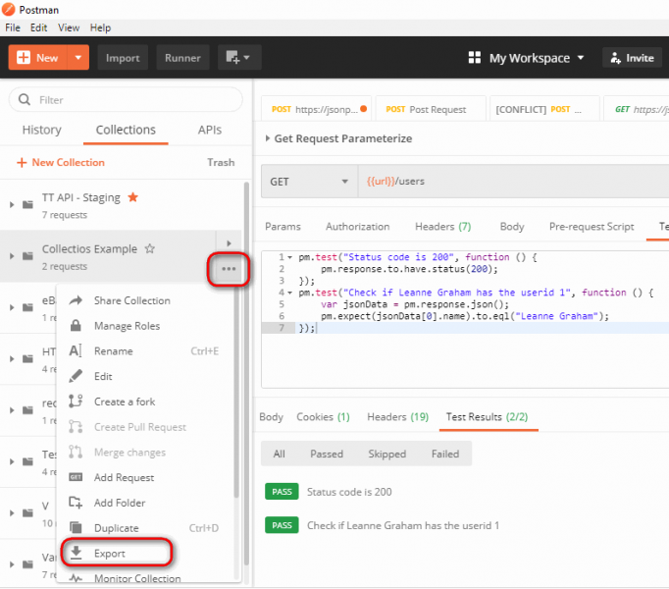
Task: Expand the Get Request Parameterize title arrow
Action: click(268, 139)
